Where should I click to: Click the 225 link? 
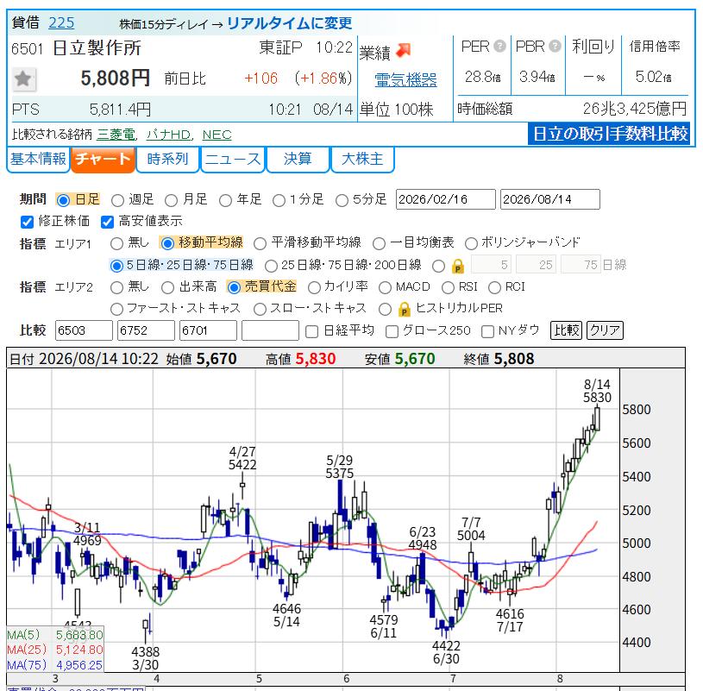tap(61, 22)
